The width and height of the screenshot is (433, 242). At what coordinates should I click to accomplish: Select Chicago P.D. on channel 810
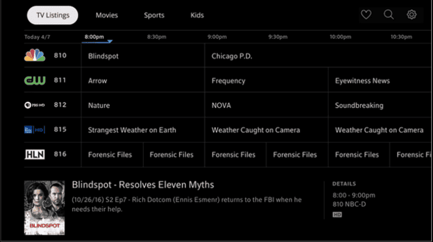(319, 56)
